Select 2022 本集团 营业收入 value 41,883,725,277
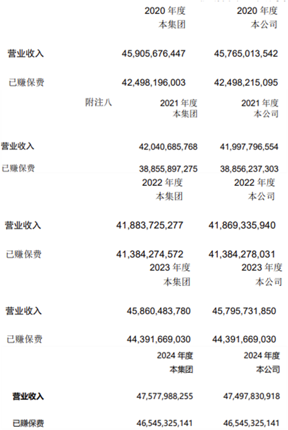The width and height of the screenshot is (288, 430). (x=150, y=225)
